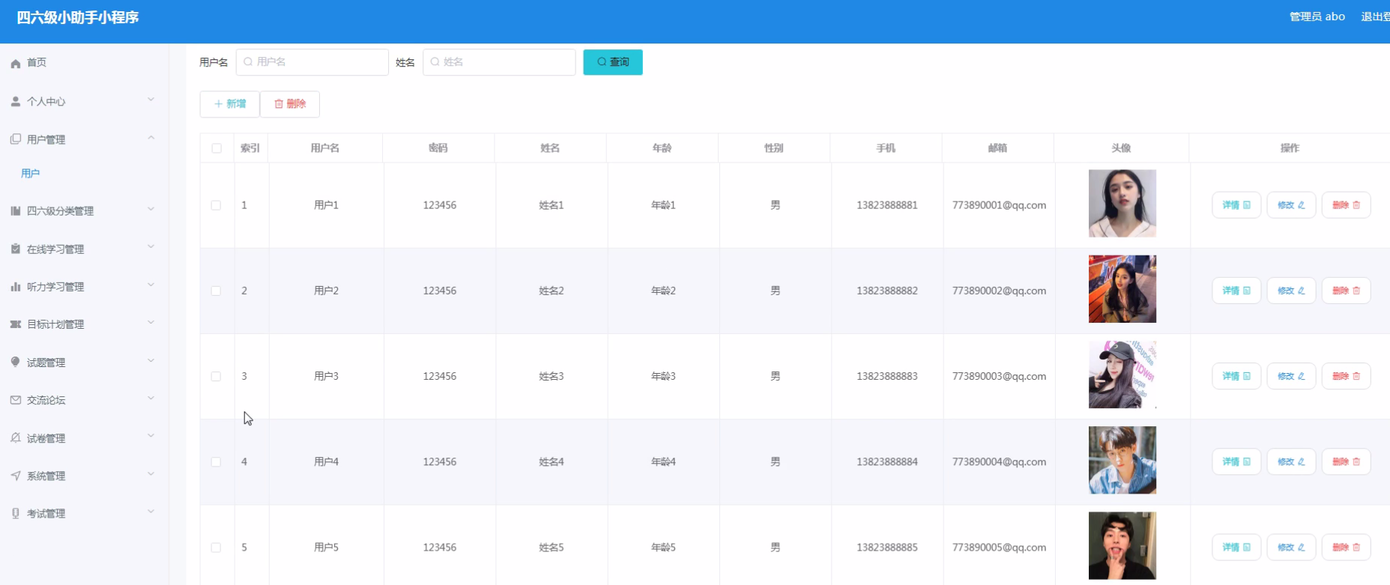Viewport: 1390px width, 585px height.
Task: Open the 交流论坛 menu label
Action: 46,401
